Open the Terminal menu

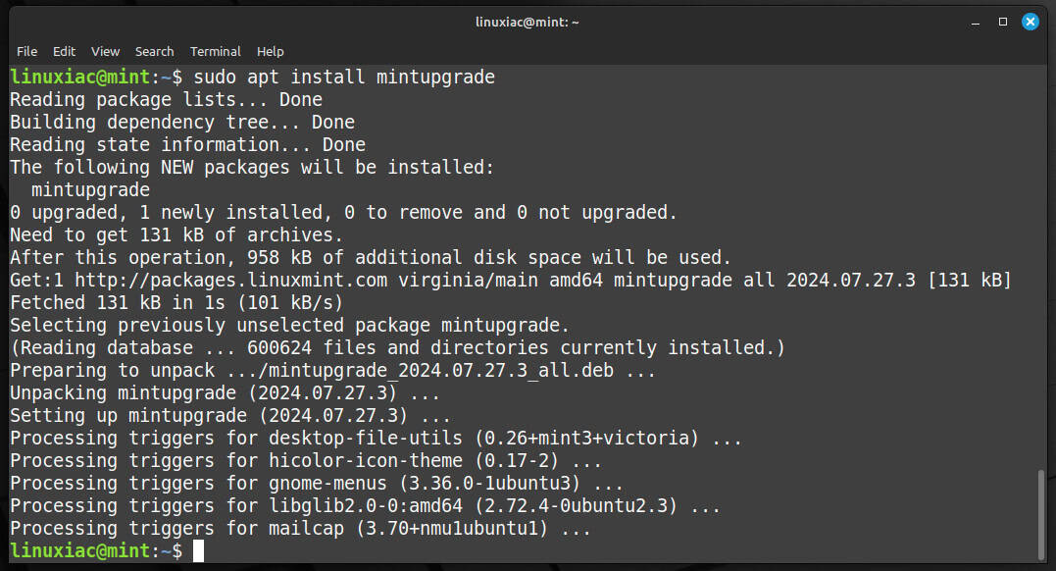pos(215,51)
